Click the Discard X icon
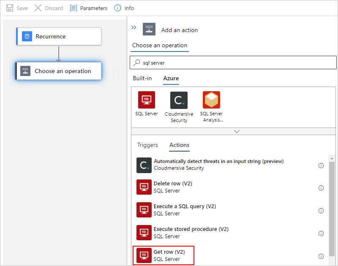Viewport: 338px width, 266px height. 38,8
